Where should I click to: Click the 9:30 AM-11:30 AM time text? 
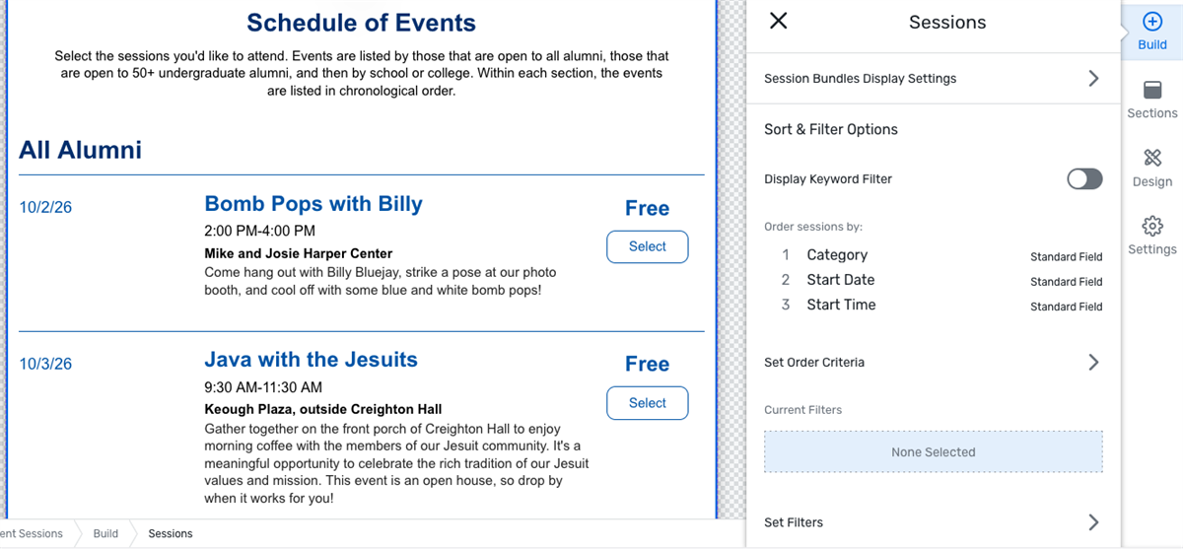[x=263, y=386]
